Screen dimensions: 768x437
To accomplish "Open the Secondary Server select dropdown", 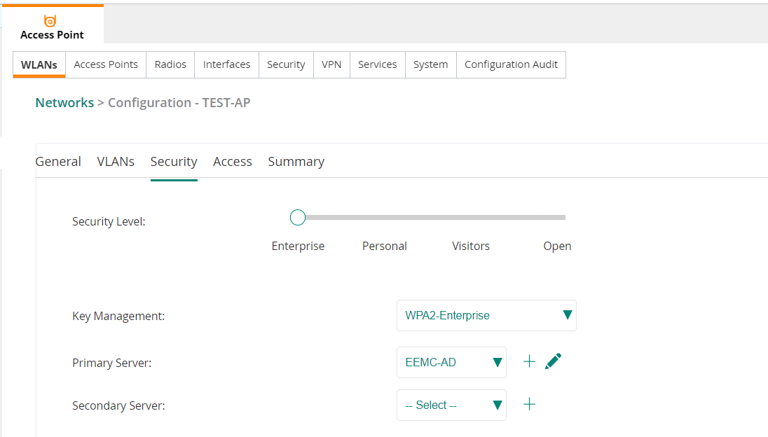I will tap(451, 405).
